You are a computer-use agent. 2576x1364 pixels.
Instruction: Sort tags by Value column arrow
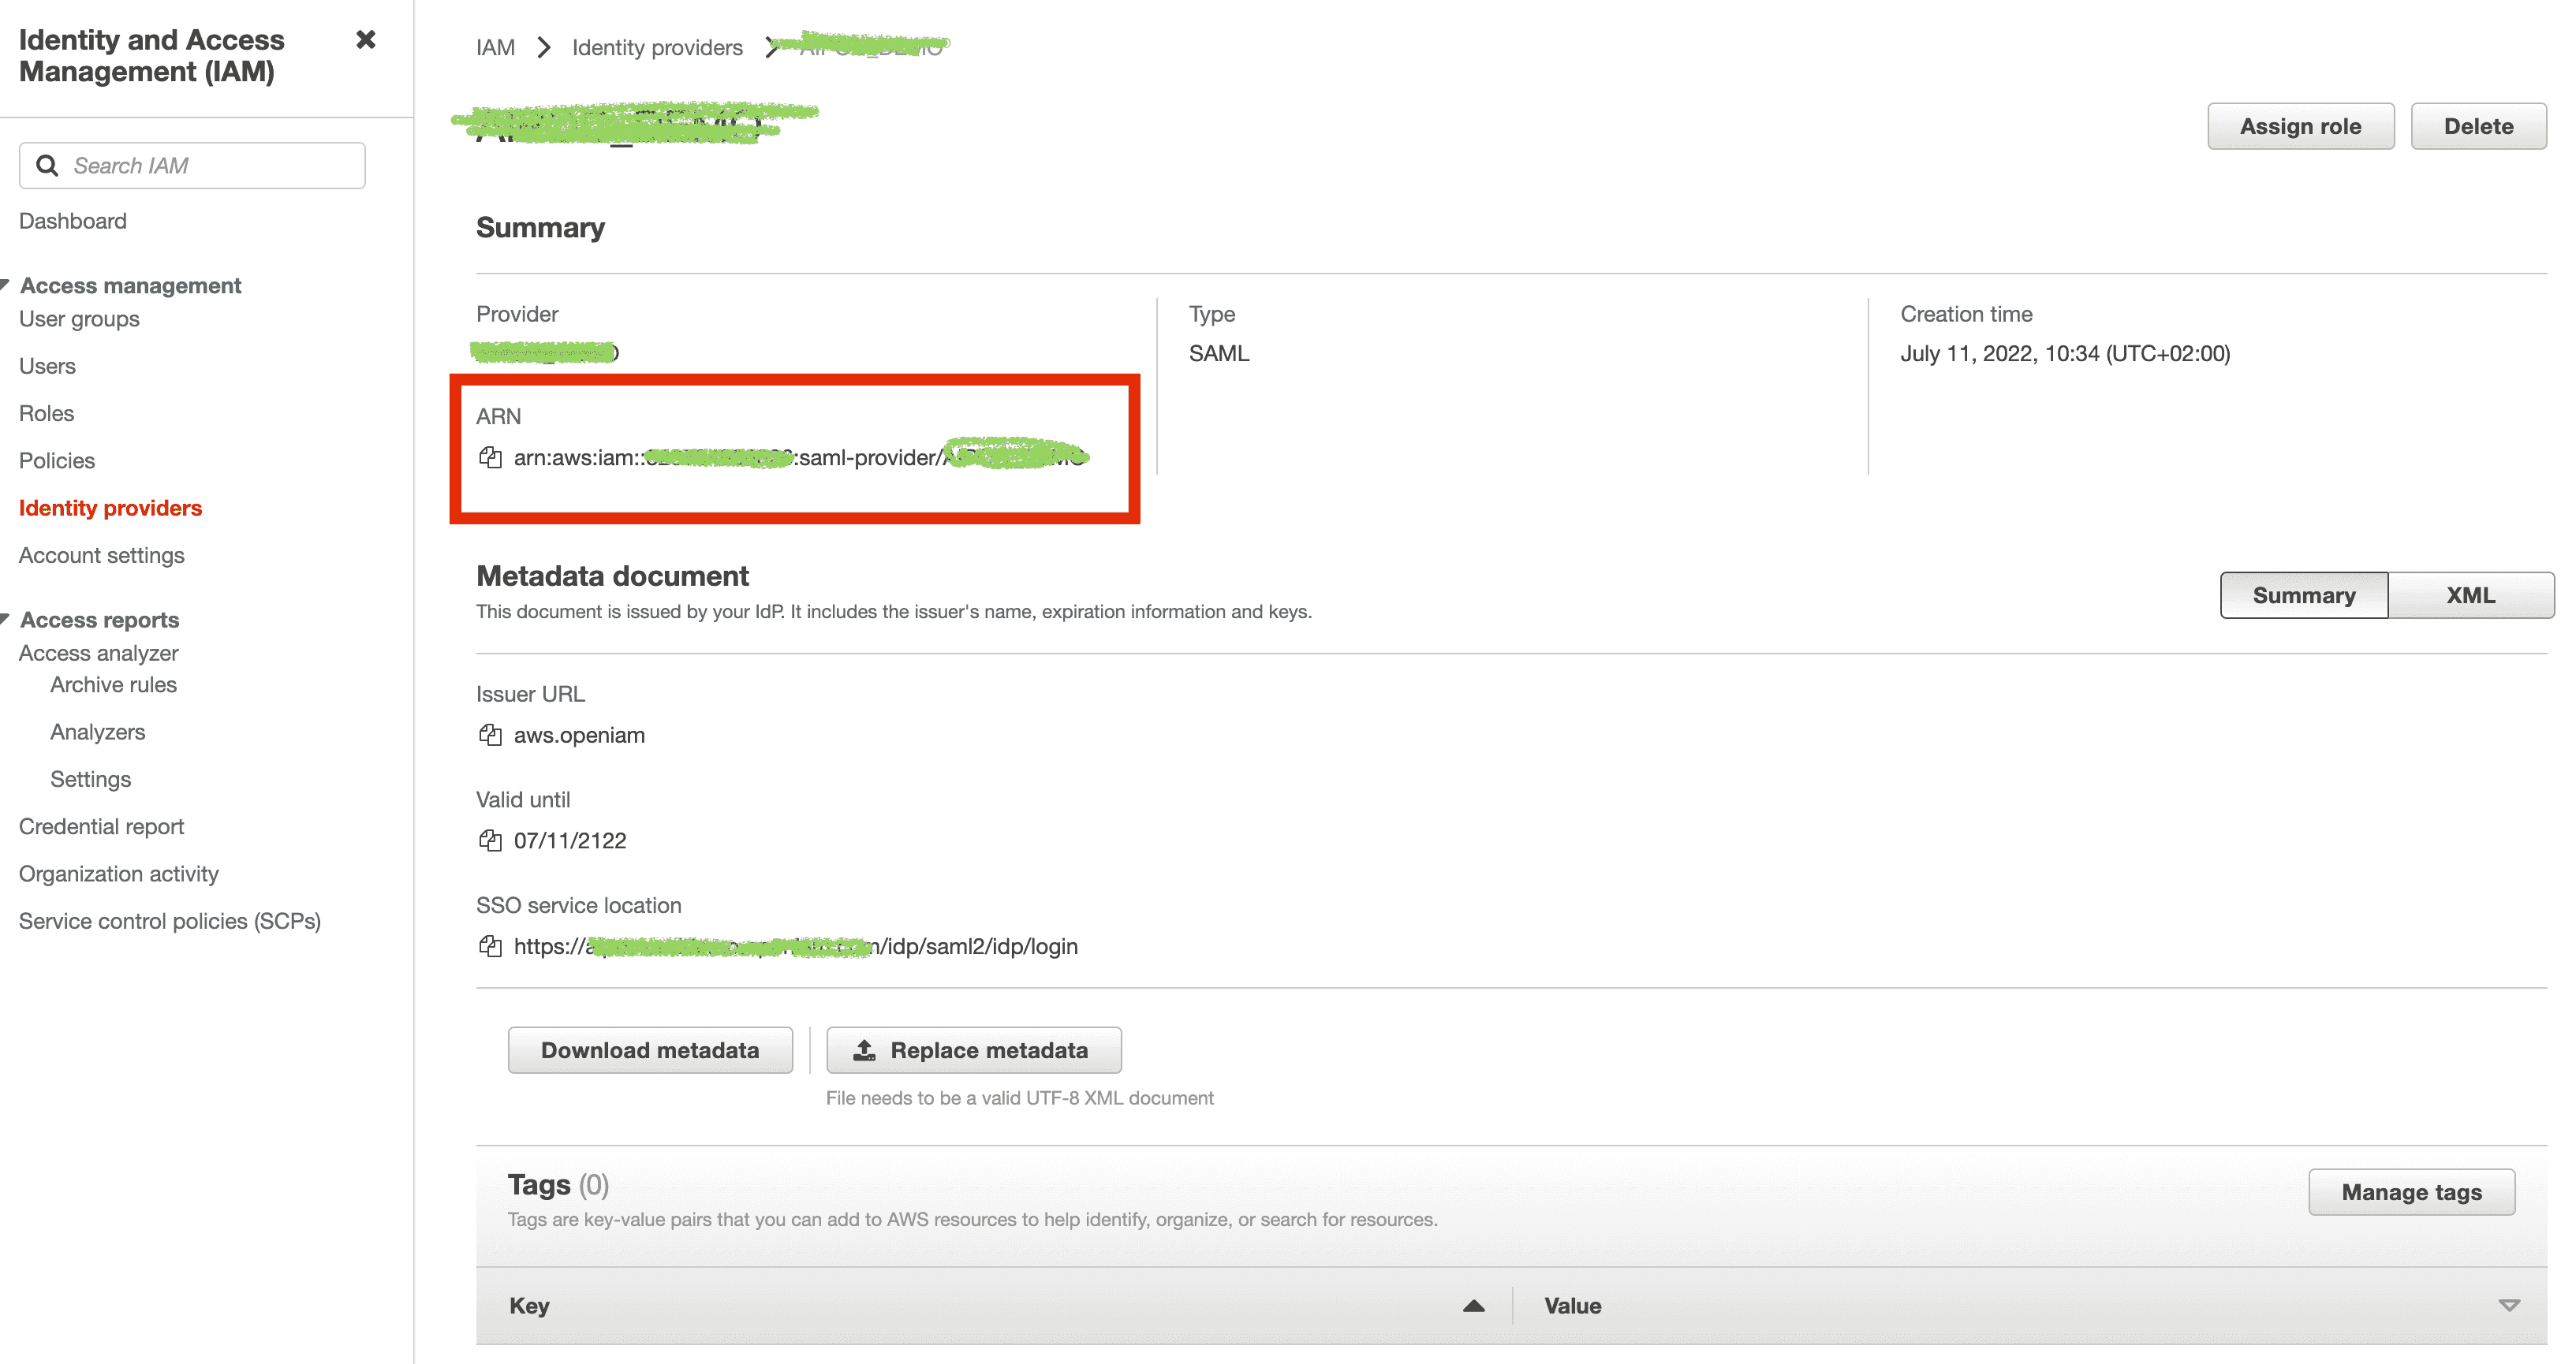point(2508,1306)
